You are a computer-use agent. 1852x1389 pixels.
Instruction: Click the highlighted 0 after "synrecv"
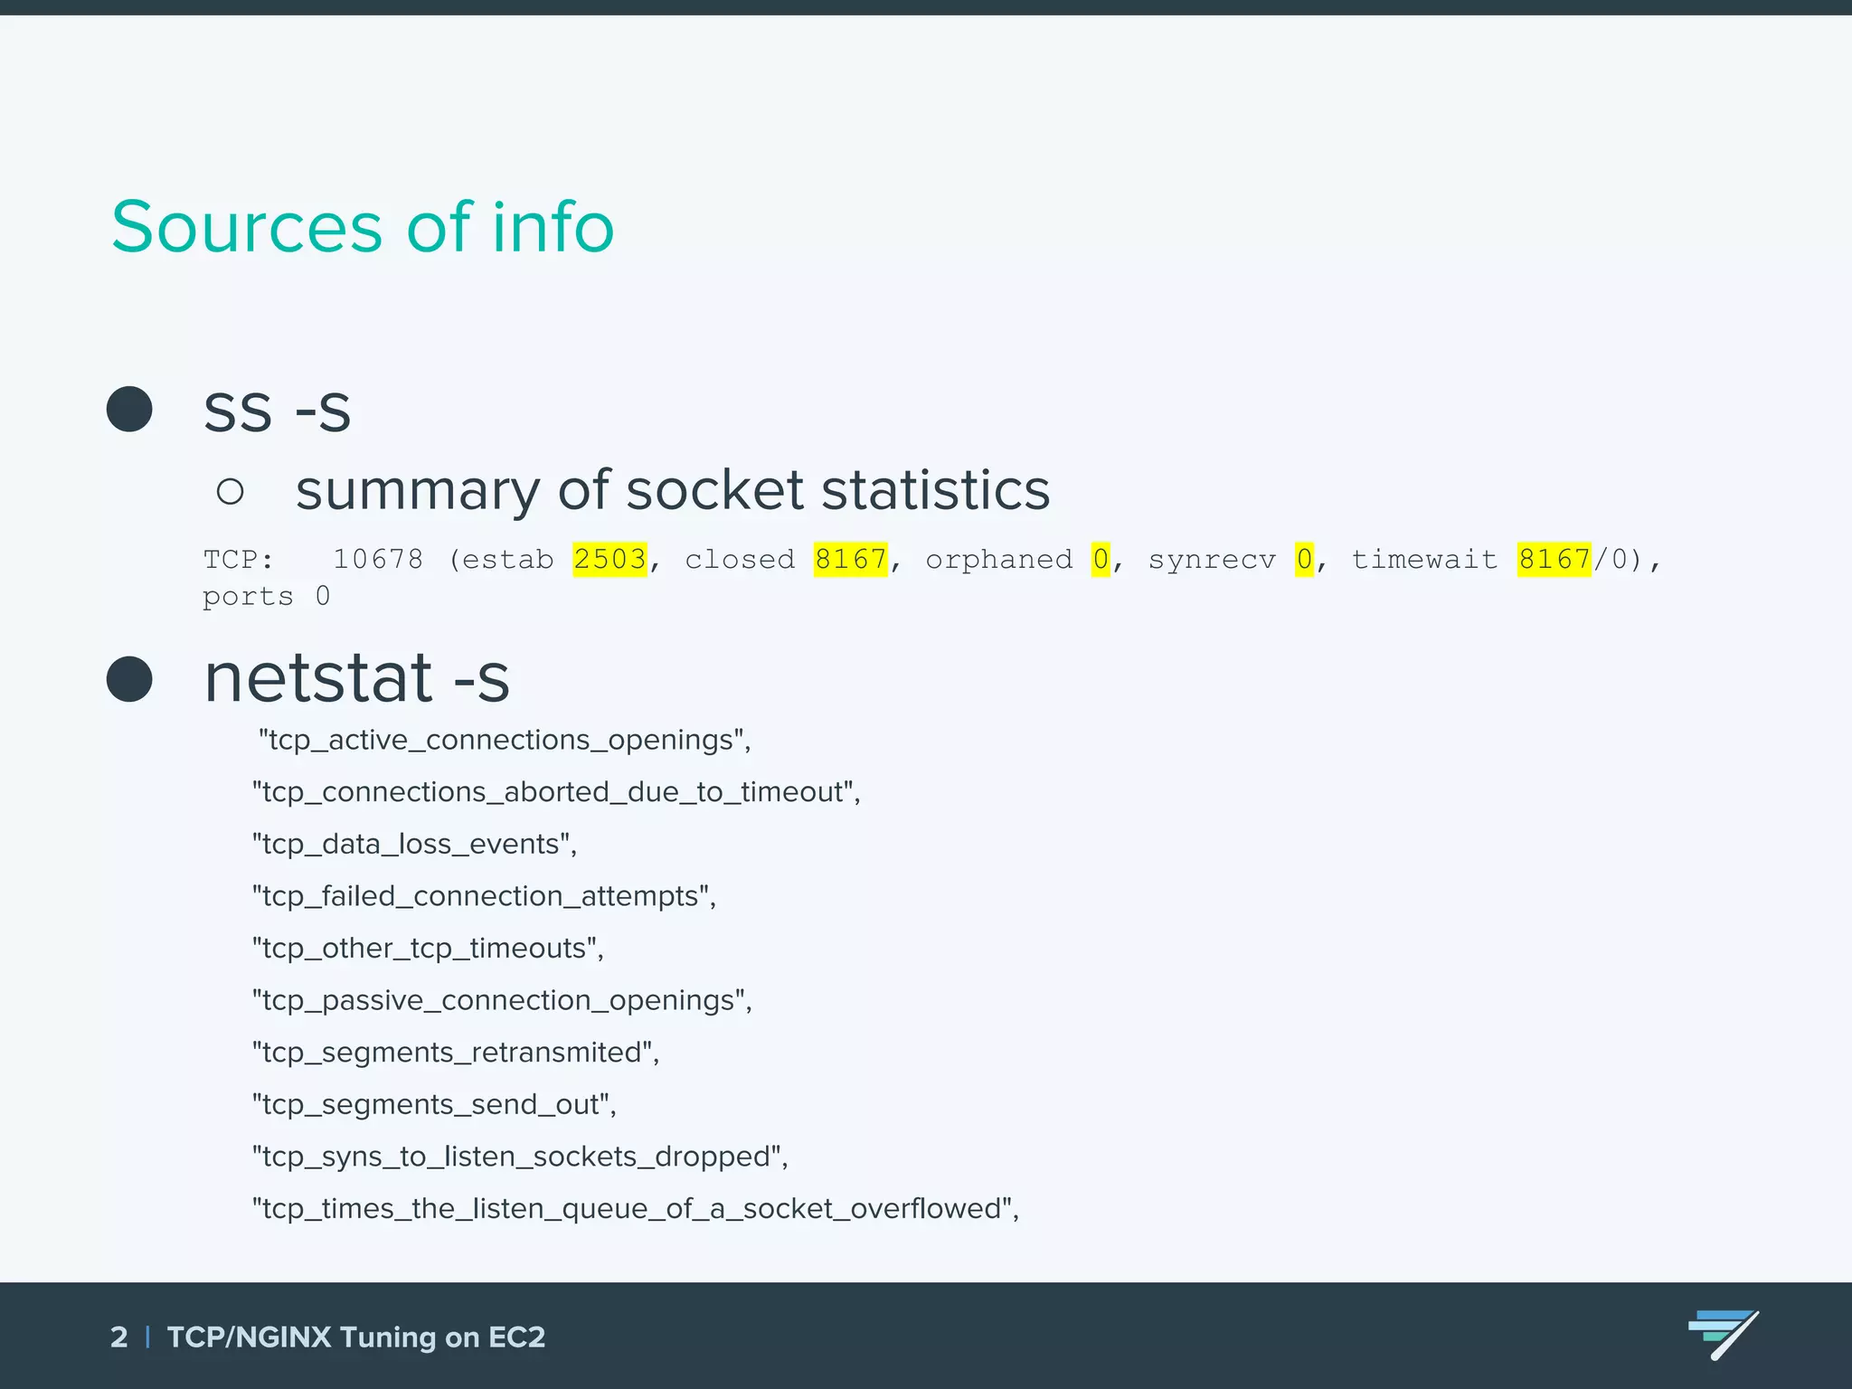coord(1304,559)
